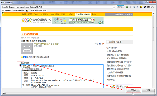Viewport: 157px width, 96px height.
Task: Open the olive 中華全球生命教育推動協會 title link
Action: (x=46, y=44)
